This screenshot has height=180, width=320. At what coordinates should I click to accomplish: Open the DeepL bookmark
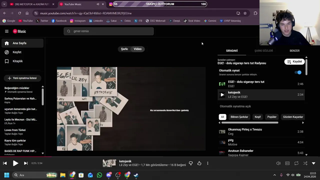(x=174, y=21)
